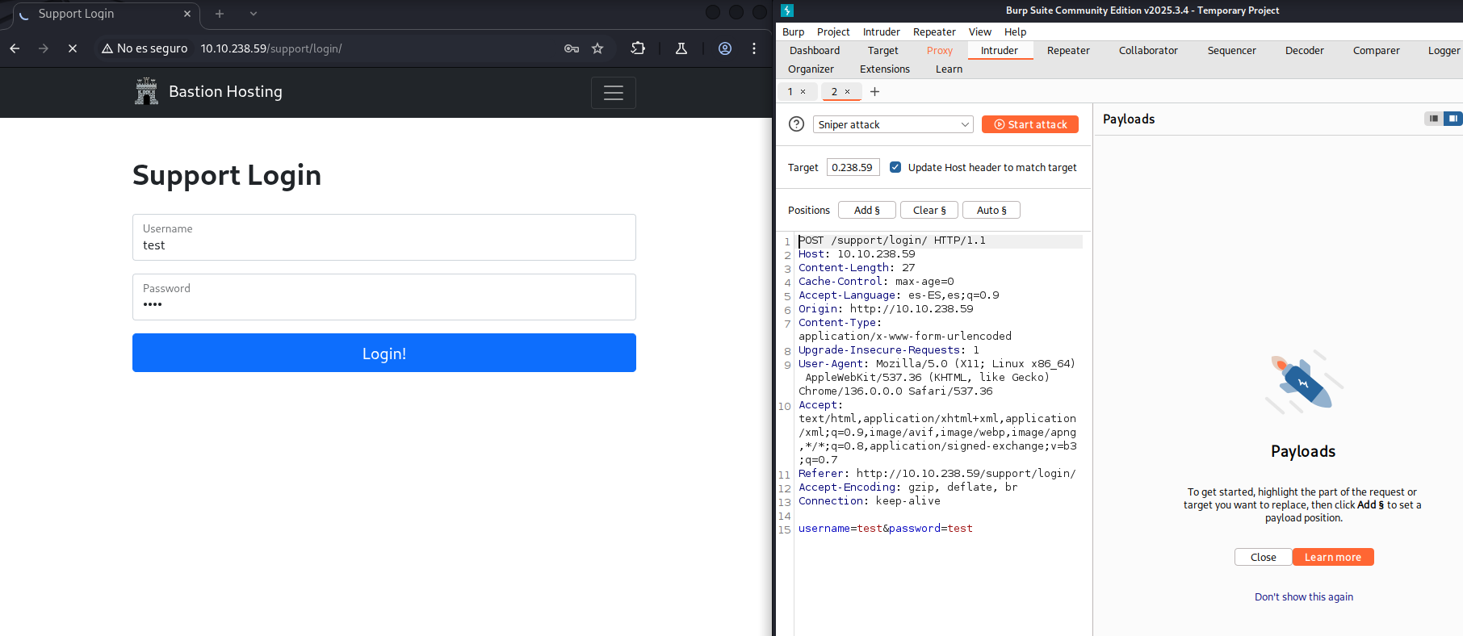Open the Project menu
The height and width of the screenshot is (636, 1463).
(x=833, y=31)
